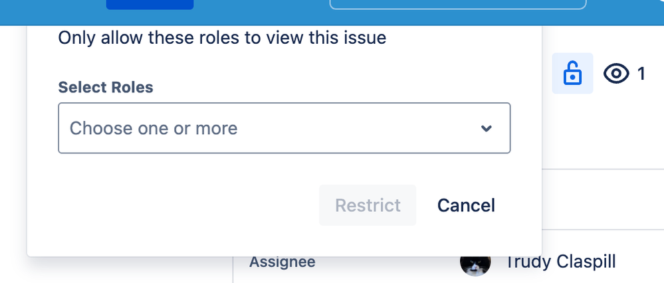This screenshot has width=664, height=283.
Task: Click the Select Roles label
Action: [x=106, y=87]
